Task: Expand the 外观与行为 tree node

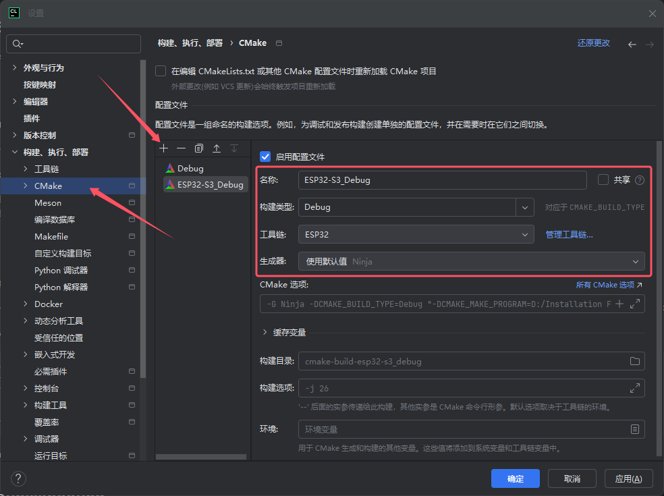Action: point(15,67)
